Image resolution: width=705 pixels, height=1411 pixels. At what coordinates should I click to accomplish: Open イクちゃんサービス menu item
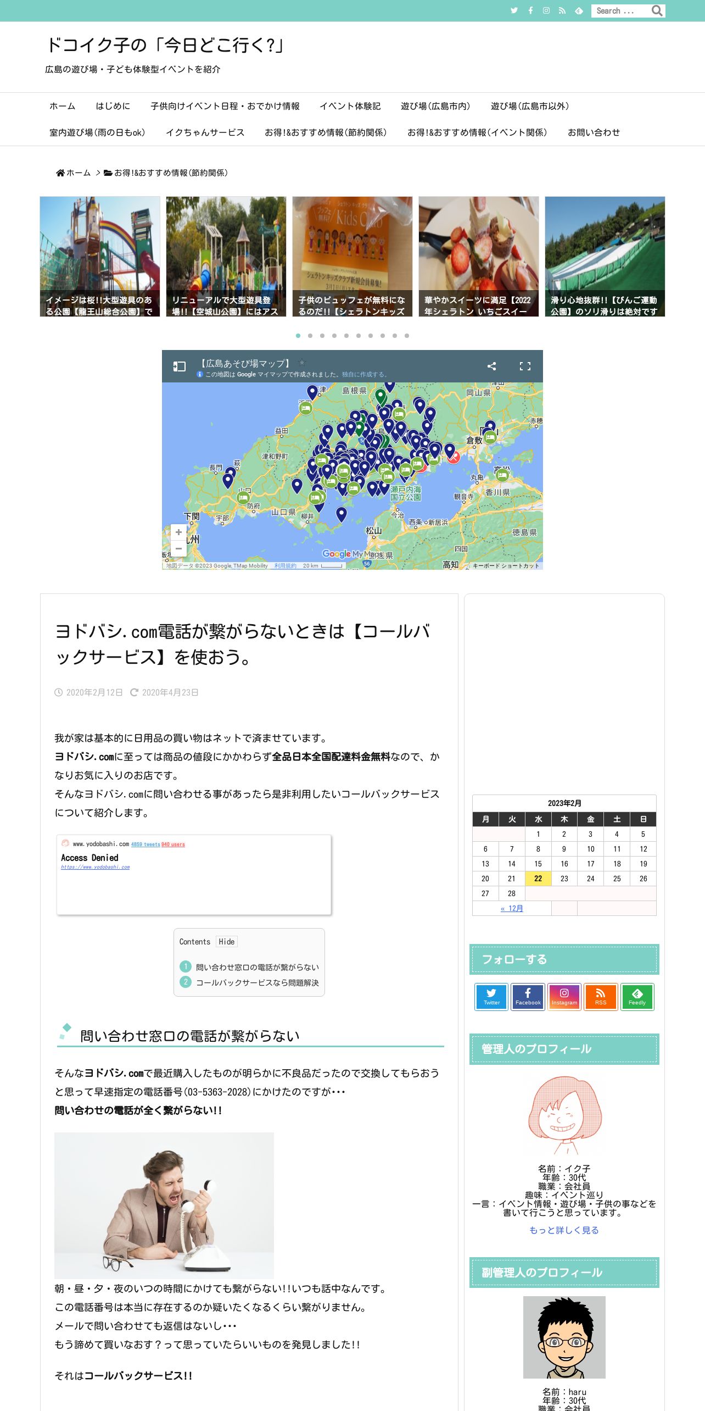click(205, 132)
